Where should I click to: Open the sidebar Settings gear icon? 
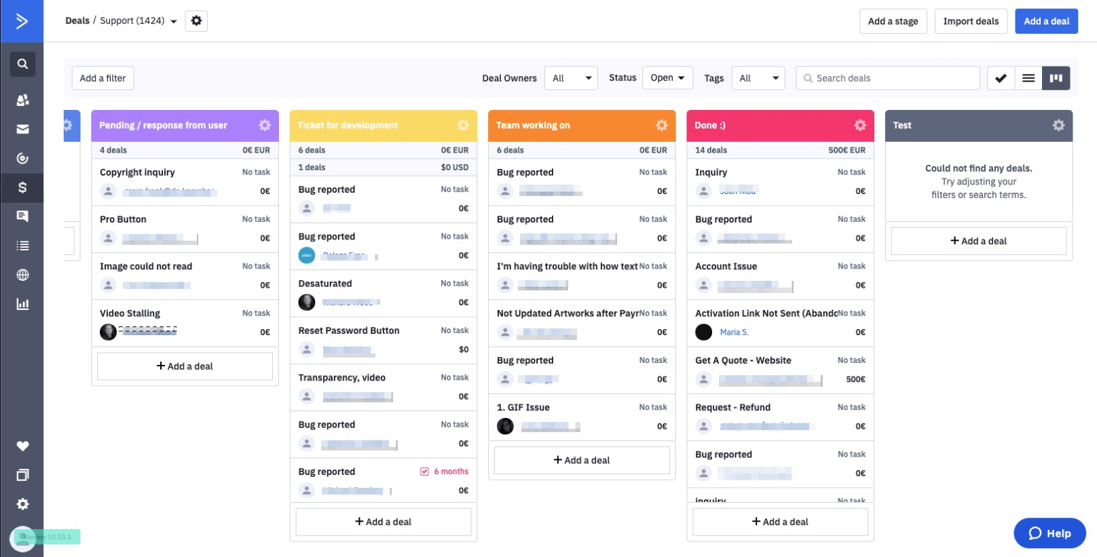tap(22, 504)
